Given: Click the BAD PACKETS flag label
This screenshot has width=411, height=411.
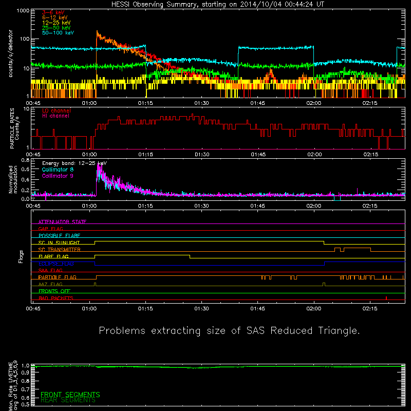Looking at the screenshot, I should (x=56, y=298).
